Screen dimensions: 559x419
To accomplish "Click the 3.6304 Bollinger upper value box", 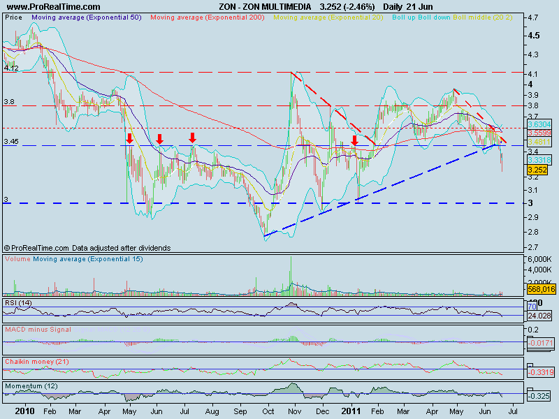I will point(539,124).
